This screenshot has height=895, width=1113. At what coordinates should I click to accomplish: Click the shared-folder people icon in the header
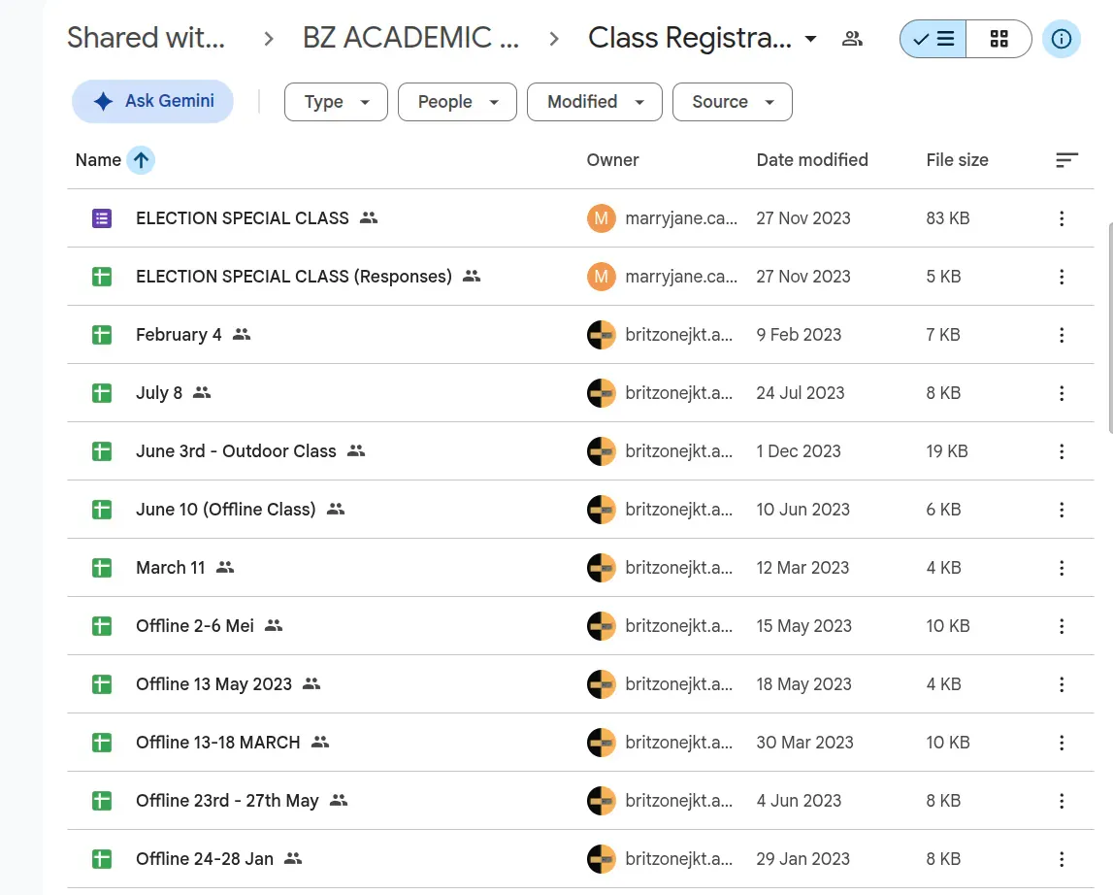point(852,39)
